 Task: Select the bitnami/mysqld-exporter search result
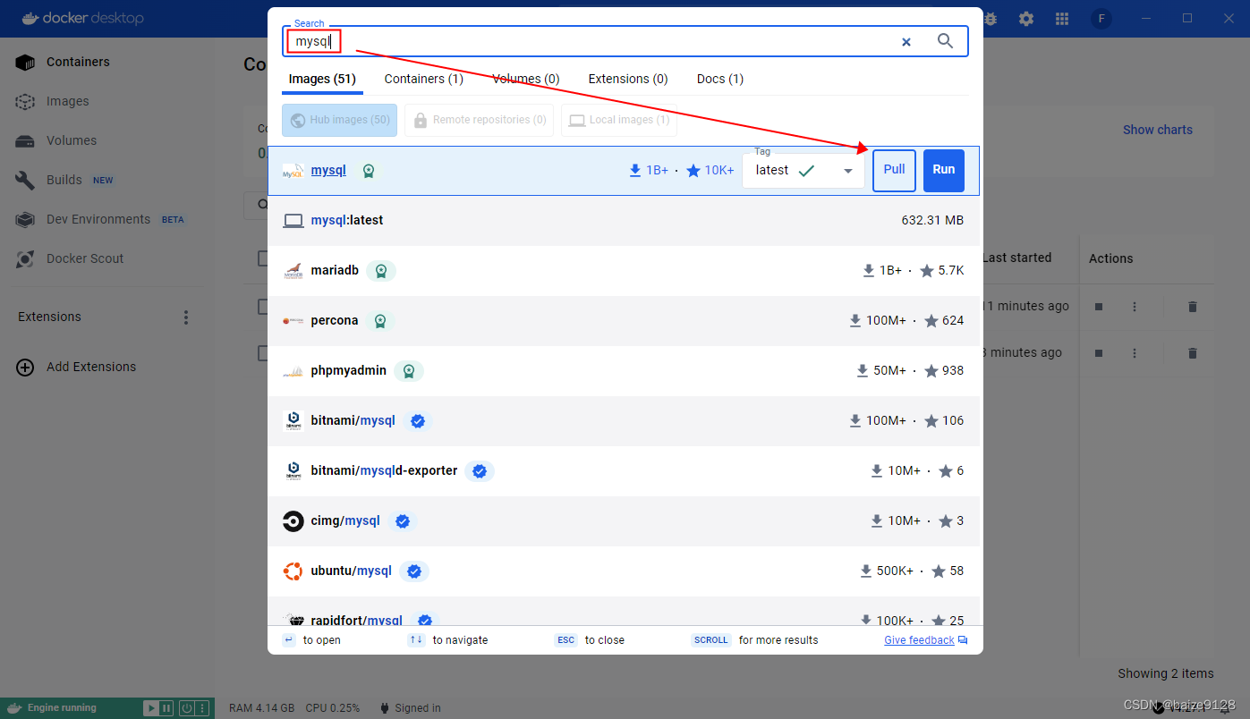coord(624,470)
